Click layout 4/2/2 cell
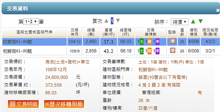220x112 pixels. (210, 42)
